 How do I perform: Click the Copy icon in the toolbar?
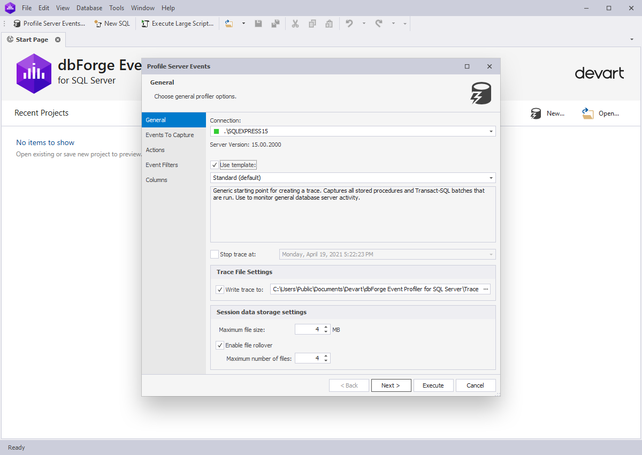312,23
